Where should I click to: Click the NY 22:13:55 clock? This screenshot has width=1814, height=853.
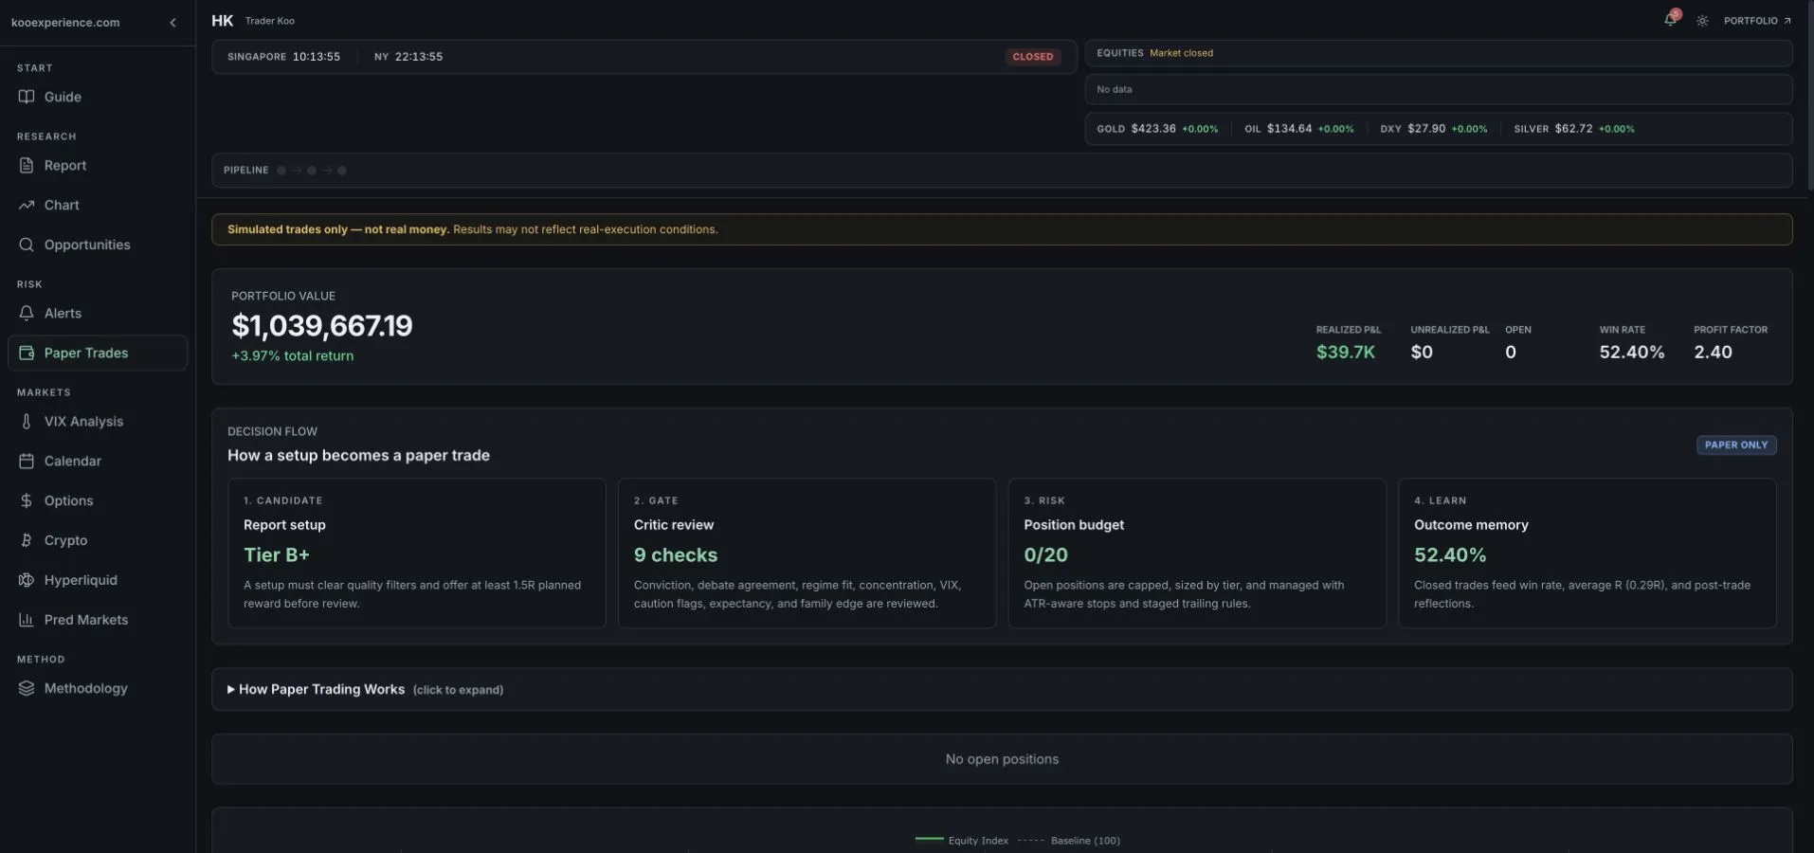pos(408,57)
